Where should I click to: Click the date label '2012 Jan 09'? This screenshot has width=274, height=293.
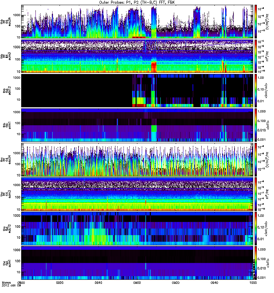click(11, 285)
